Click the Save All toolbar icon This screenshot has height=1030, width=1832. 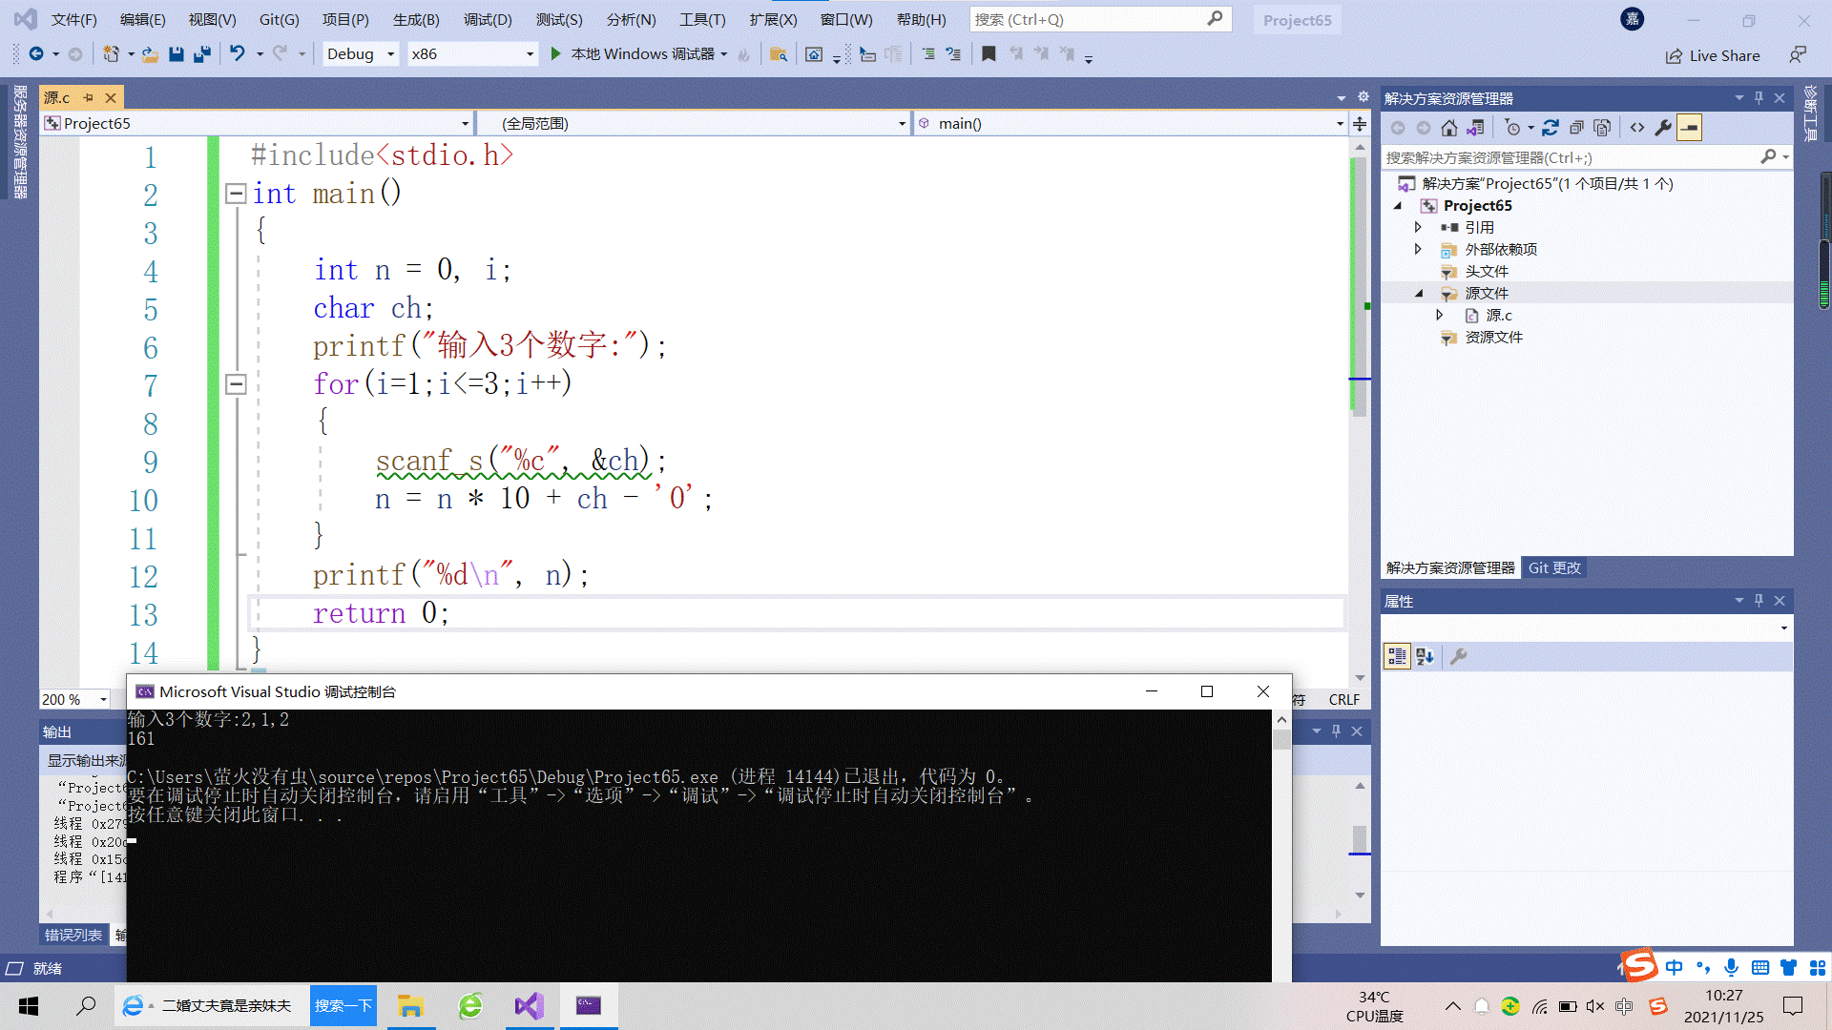(x=201, y=54)
